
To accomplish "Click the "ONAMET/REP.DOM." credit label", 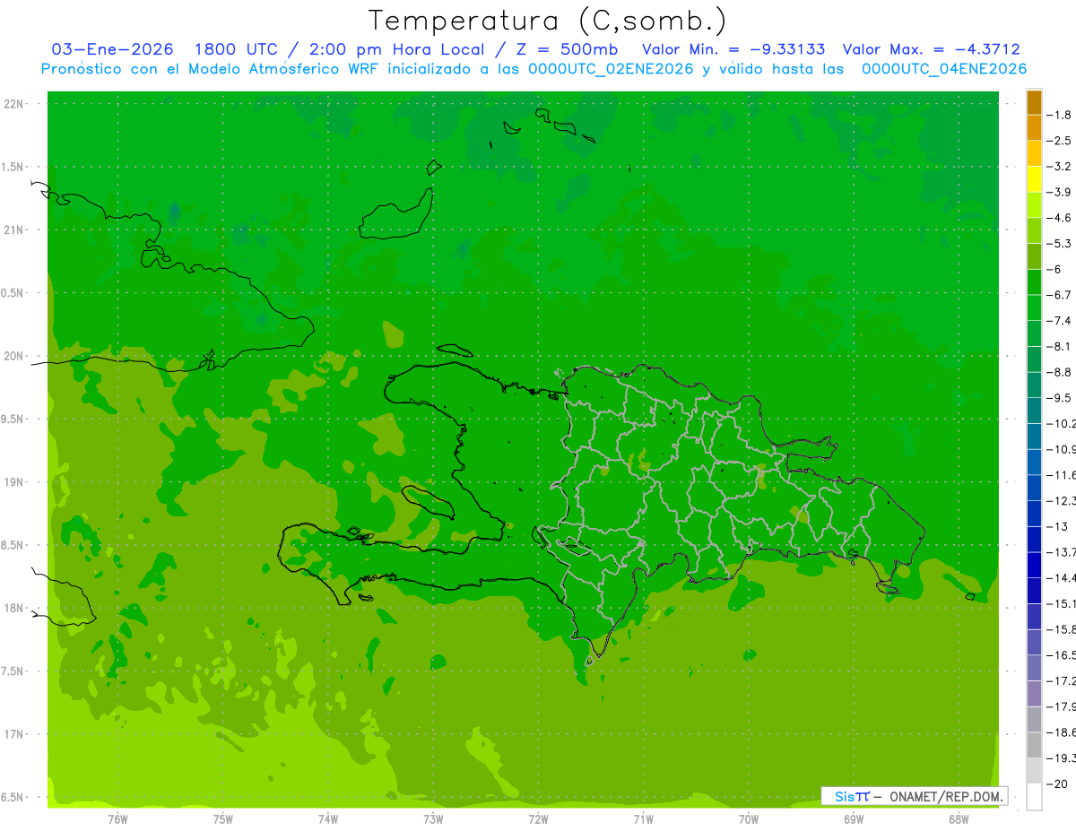I will (944, 796).
